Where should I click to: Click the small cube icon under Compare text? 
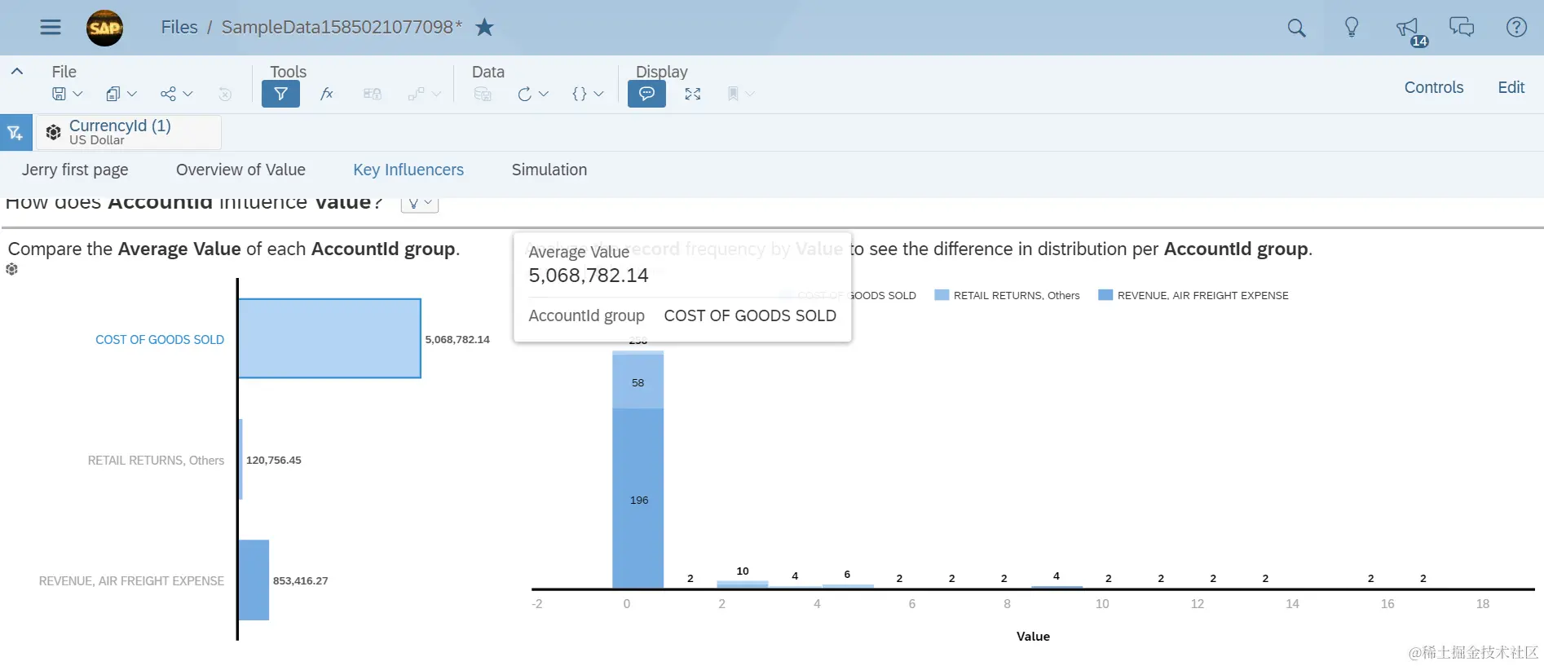coord(11,269)
